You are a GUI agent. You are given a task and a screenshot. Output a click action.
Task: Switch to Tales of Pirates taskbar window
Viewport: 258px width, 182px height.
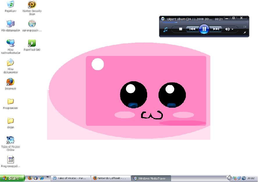70,178
